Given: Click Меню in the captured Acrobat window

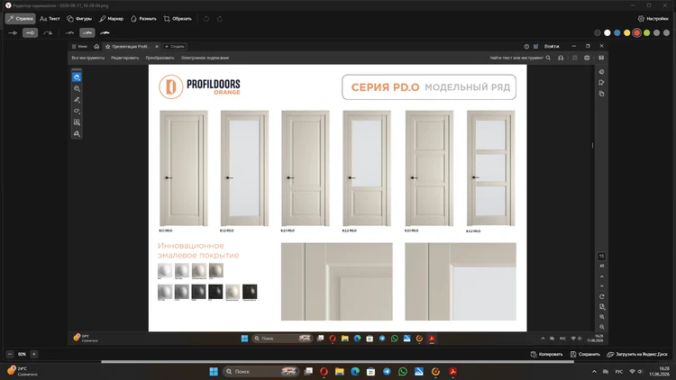Looking at the screenshot, I should 79,47.
